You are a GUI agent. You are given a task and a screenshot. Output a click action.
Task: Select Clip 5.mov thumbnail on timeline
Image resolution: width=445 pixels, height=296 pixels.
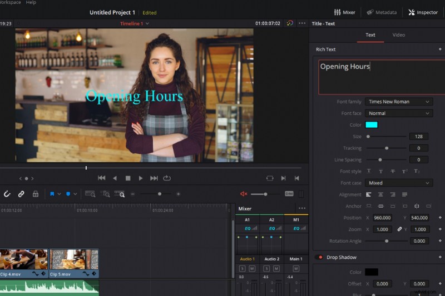coord(75,260)
